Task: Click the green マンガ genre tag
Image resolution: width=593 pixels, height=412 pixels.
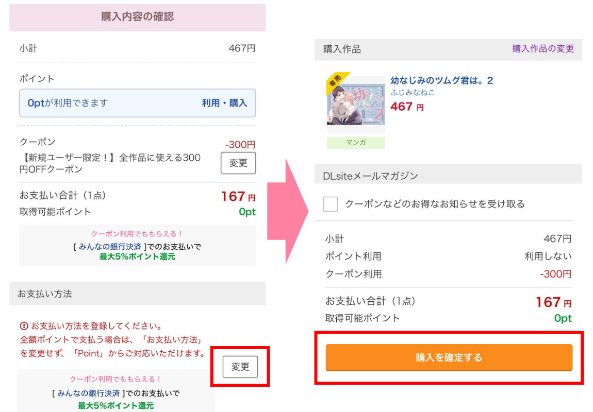Action: click(356, 143)
